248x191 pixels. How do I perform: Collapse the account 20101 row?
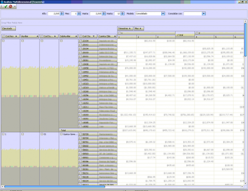(80, 56)
